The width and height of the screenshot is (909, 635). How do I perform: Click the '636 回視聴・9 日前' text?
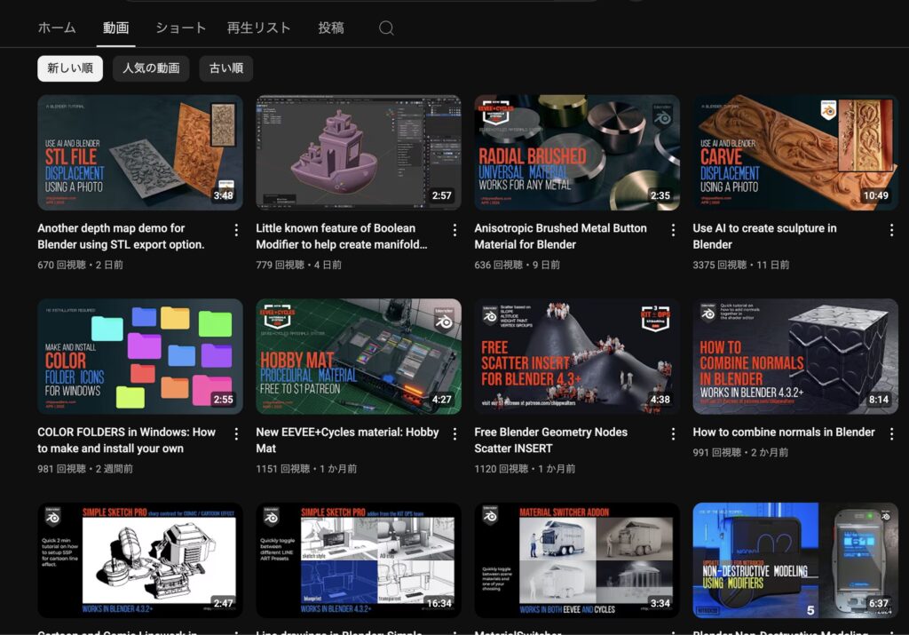[518, 265]
